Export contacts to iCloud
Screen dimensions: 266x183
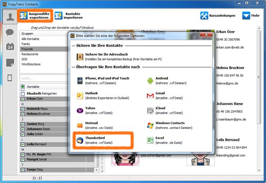pyautogui.click(x=165, y=111)
